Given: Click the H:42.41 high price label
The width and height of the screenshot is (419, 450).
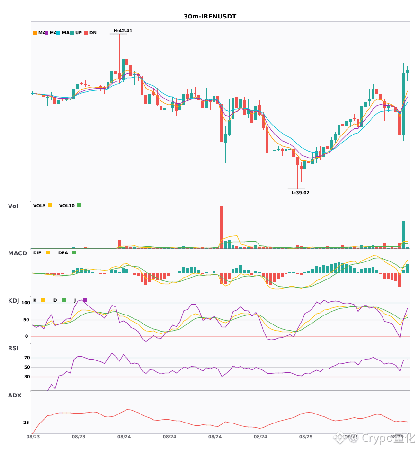Looking at the screenshot, I should tap(123, 31).
